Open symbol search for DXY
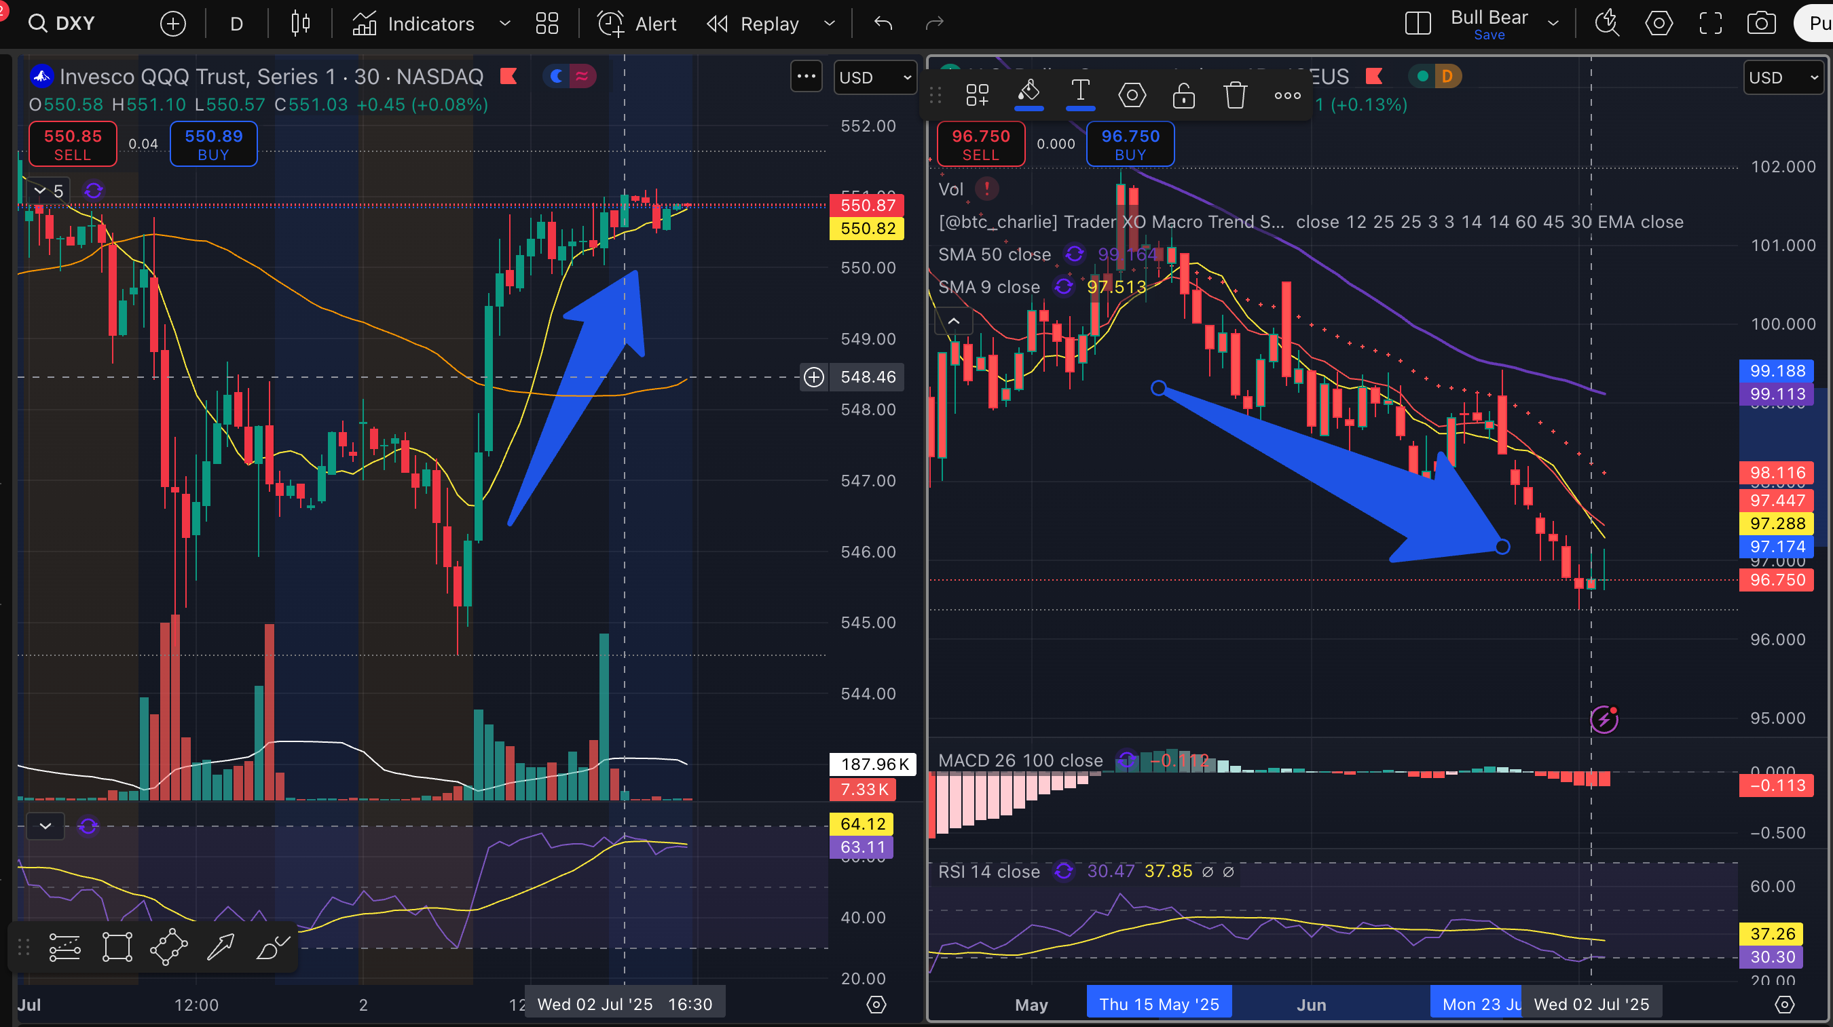Viewport: 1833px width, 1027px height. (x=62, y=24)
